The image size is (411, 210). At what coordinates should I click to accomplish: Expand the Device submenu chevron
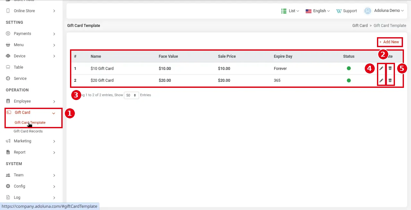click(x=54, y=56)
